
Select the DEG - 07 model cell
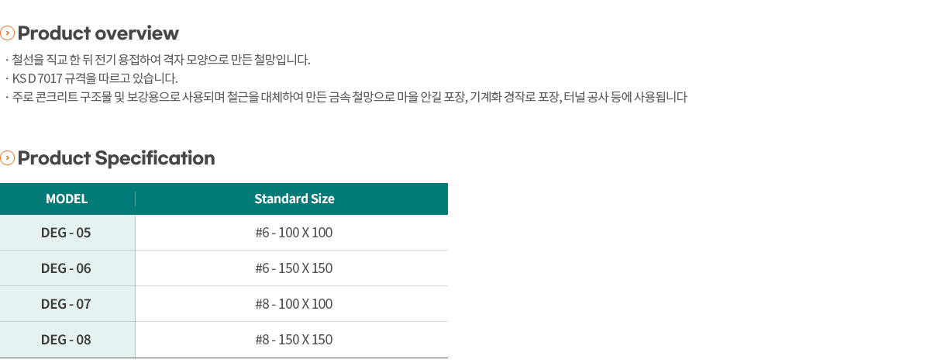click(x=67, y=304)
